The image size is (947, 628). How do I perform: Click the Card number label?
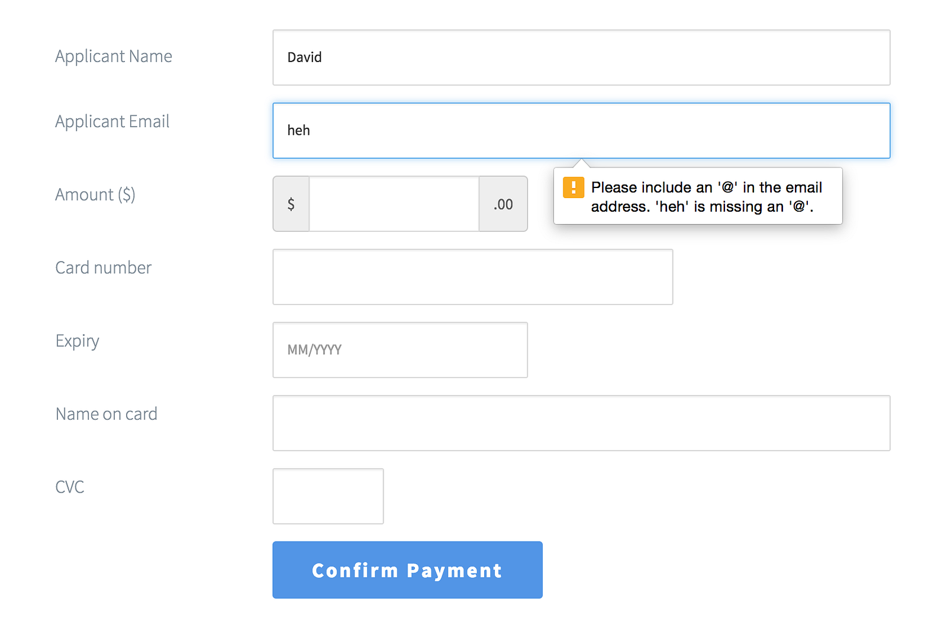104,267
